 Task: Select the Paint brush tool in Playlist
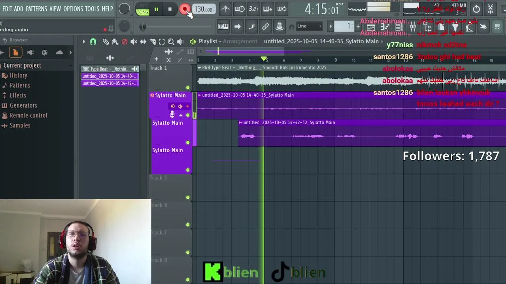115,41
